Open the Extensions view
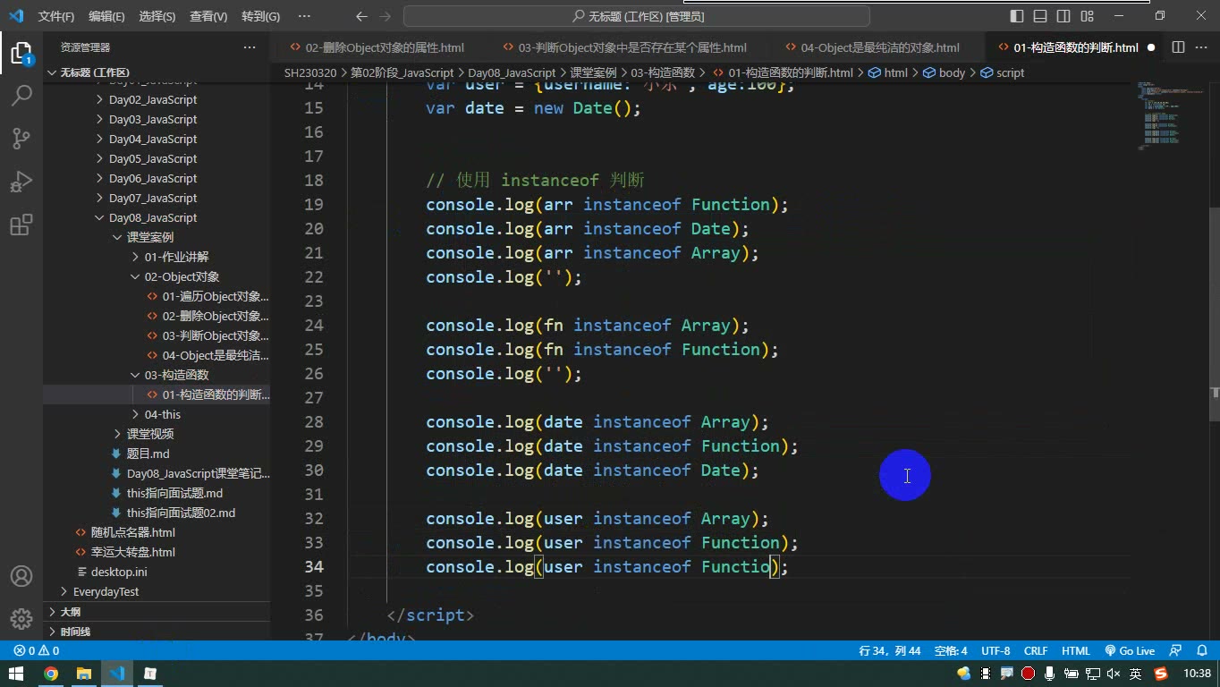The height and width of the screenshot is (687, 1220). [21, 225]
